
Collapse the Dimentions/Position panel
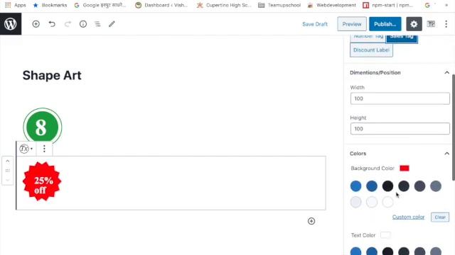click(x=446, y=72)
